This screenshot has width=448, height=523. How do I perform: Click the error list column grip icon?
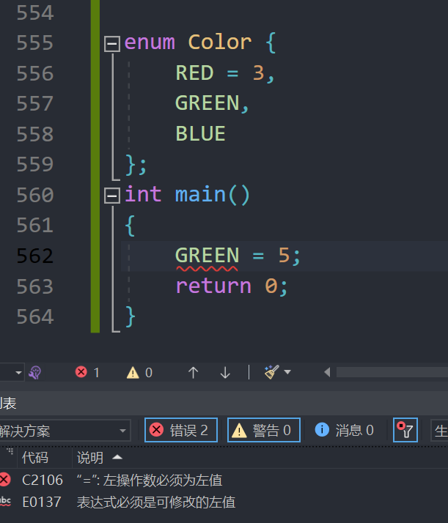[10, 451]
